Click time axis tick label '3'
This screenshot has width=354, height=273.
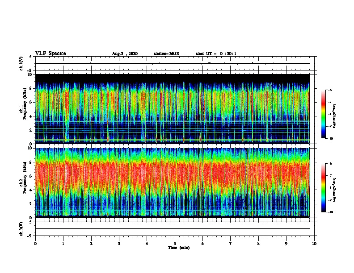119,243
